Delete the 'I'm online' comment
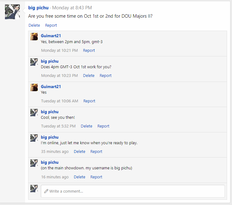232x205 pixels. [x=79, y=152]
